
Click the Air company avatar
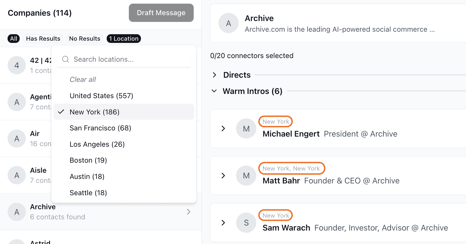point(17,139)
